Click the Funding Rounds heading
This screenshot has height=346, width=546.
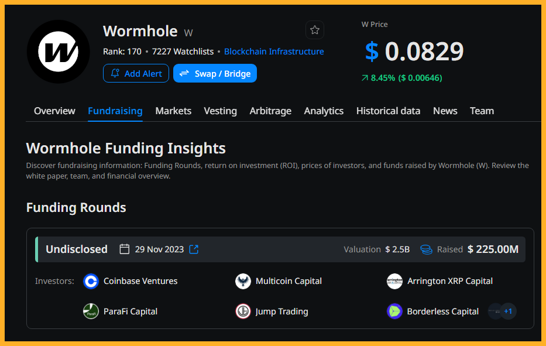[76, 208]
